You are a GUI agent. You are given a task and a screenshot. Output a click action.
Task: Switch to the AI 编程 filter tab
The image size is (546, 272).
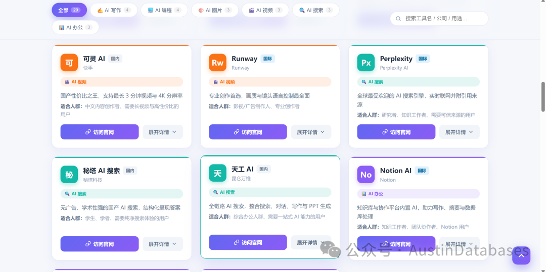164,10
